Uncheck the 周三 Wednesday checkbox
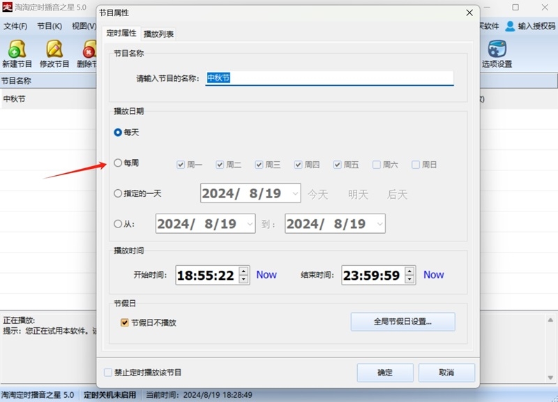Screen dimensions: 558x402 click(x=259, y=164)
